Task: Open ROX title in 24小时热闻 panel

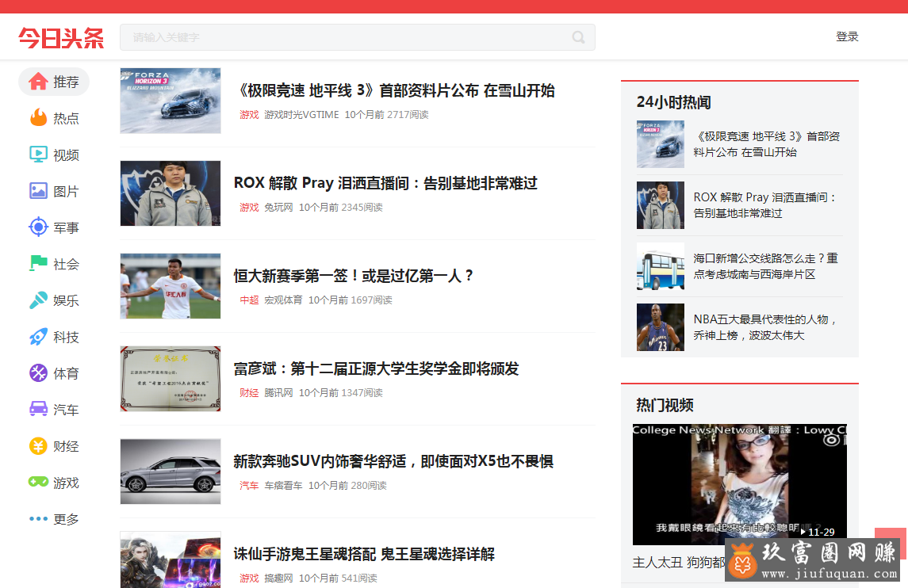Action: [x=765, y=205]
